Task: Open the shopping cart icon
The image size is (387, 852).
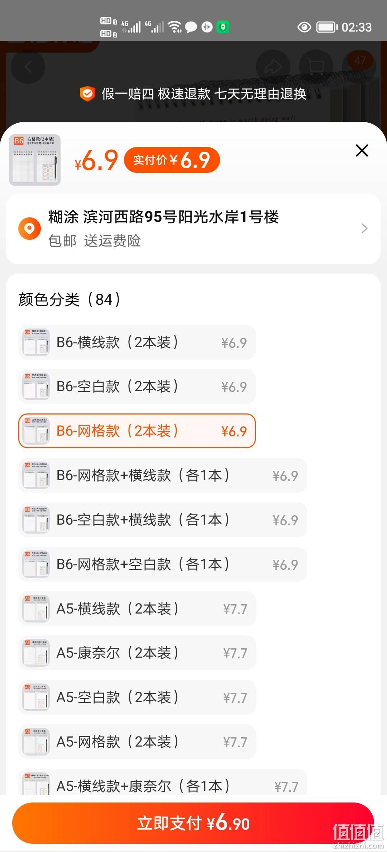Action: [316, 67]
